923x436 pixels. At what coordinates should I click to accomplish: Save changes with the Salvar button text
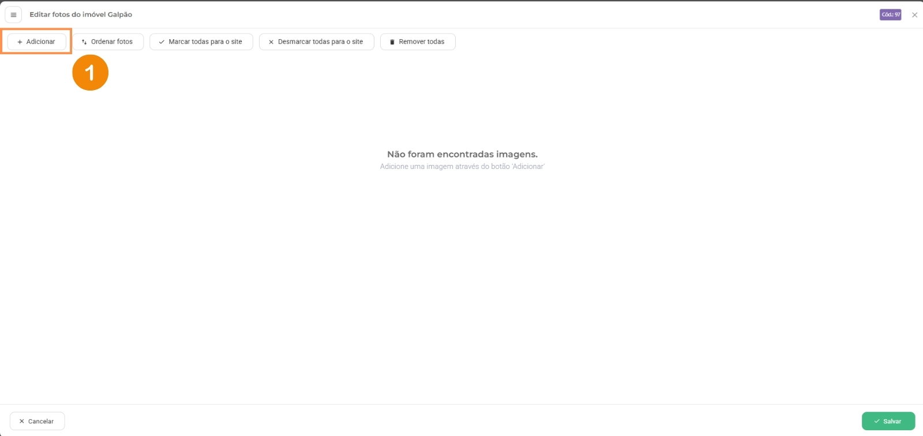coord(892,422)
